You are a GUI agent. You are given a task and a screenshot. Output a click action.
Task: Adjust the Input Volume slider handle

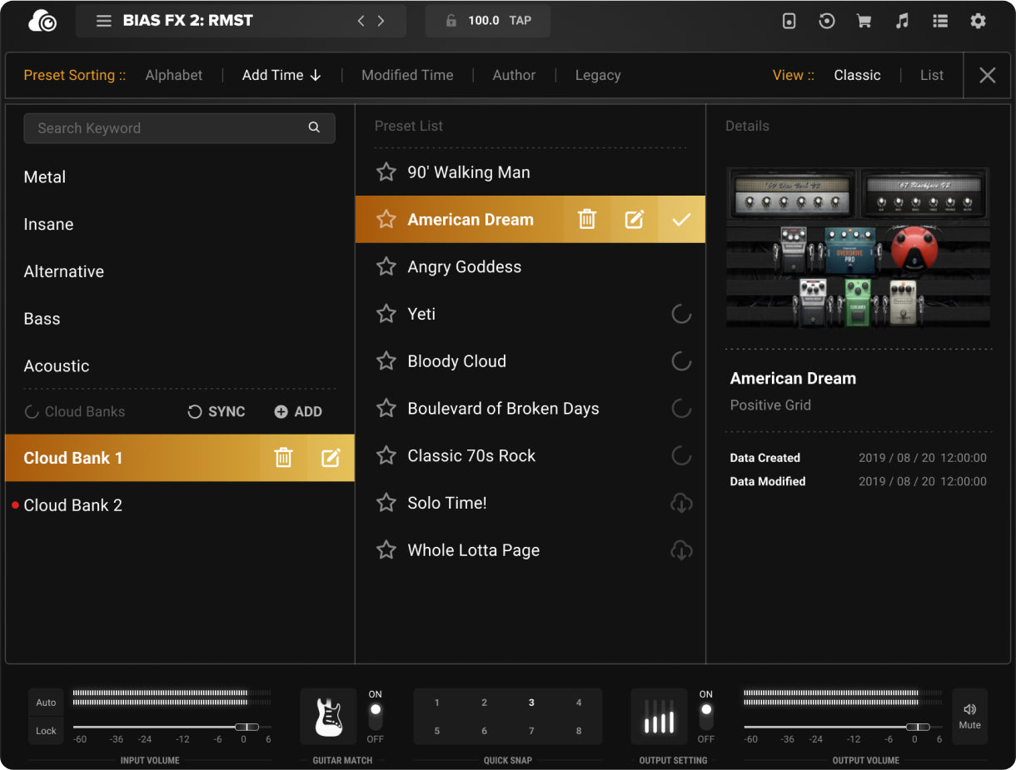pyautogui.click(x=247, y=727)
